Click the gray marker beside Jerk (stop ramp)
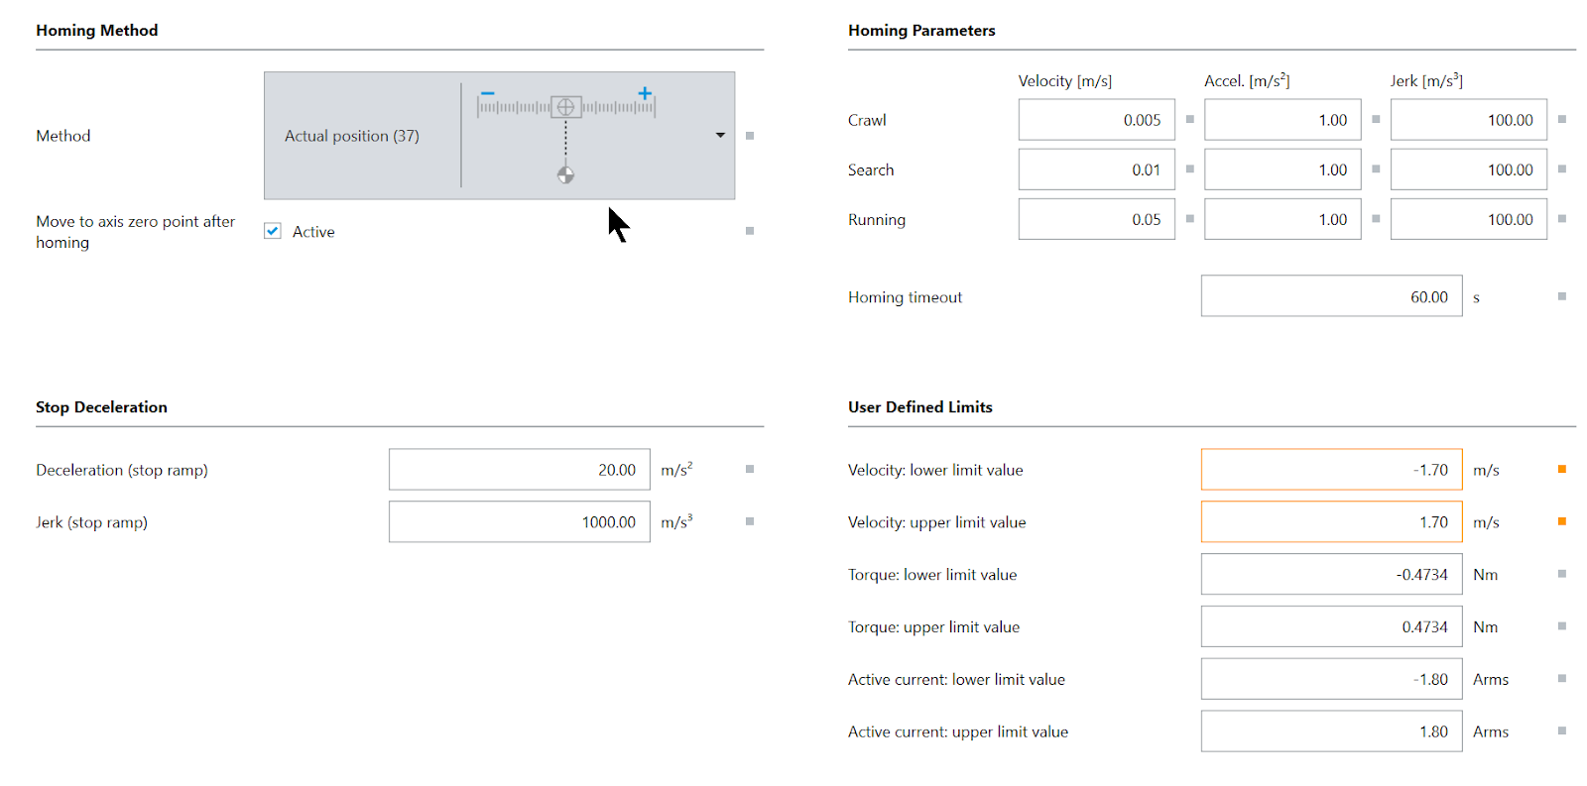This screenshot has height=786, width=1587. (x=750, y=521)
